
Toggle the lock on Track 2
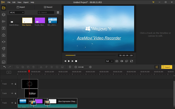(x=16, y=93)
